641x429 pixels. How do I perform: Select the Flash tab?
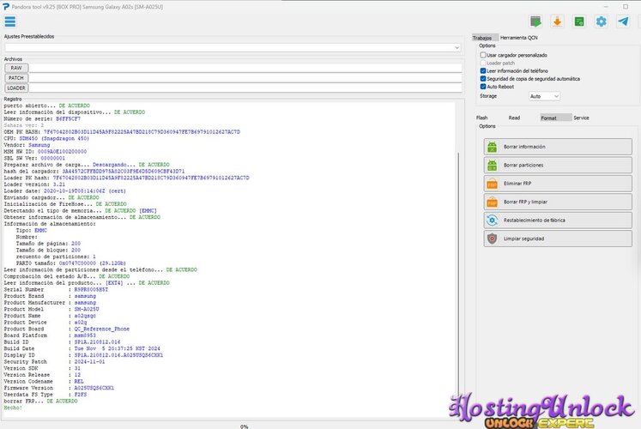coord(482,118)
